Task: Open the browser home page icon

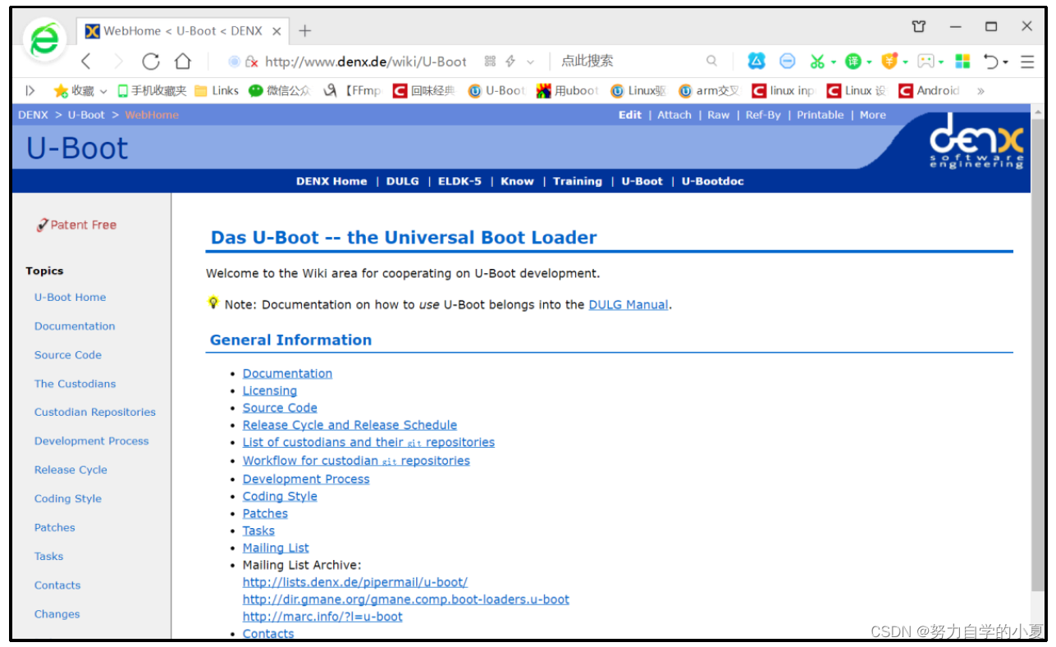Action: 183,62
